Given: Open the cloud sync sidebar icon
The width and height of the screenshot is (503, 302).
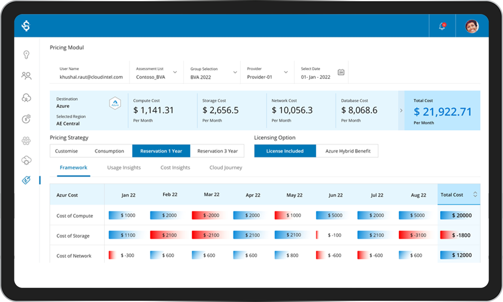Looking at the screenshot, I should (x=26, y=160).
